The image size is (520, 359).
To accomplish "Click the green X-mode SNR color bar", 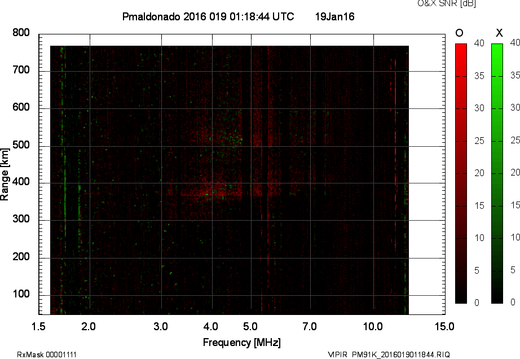I will point(497,173).
